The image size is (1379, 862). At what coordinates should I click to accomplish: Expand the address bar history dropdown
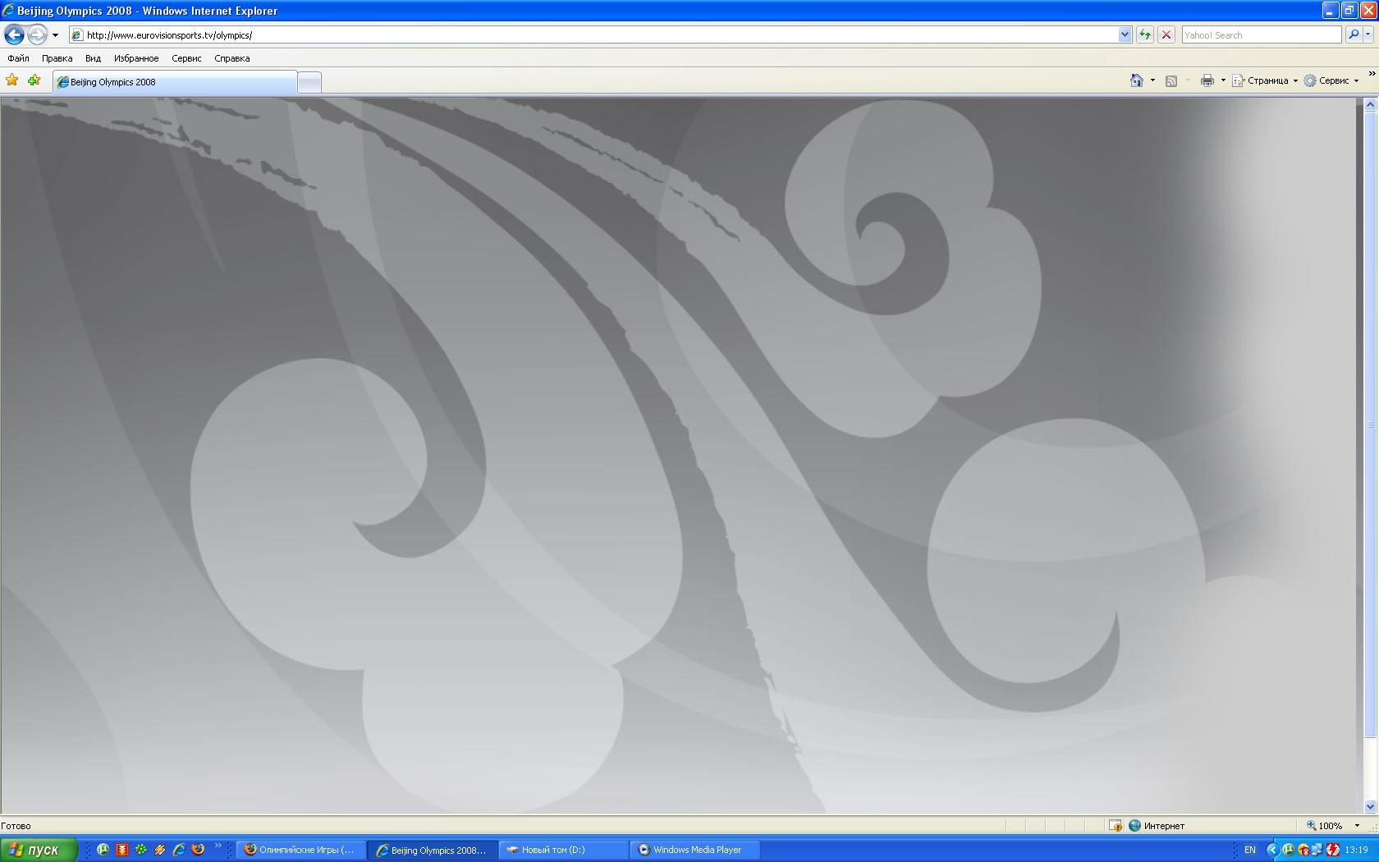pyautogui.click(x=1125, y=34)
